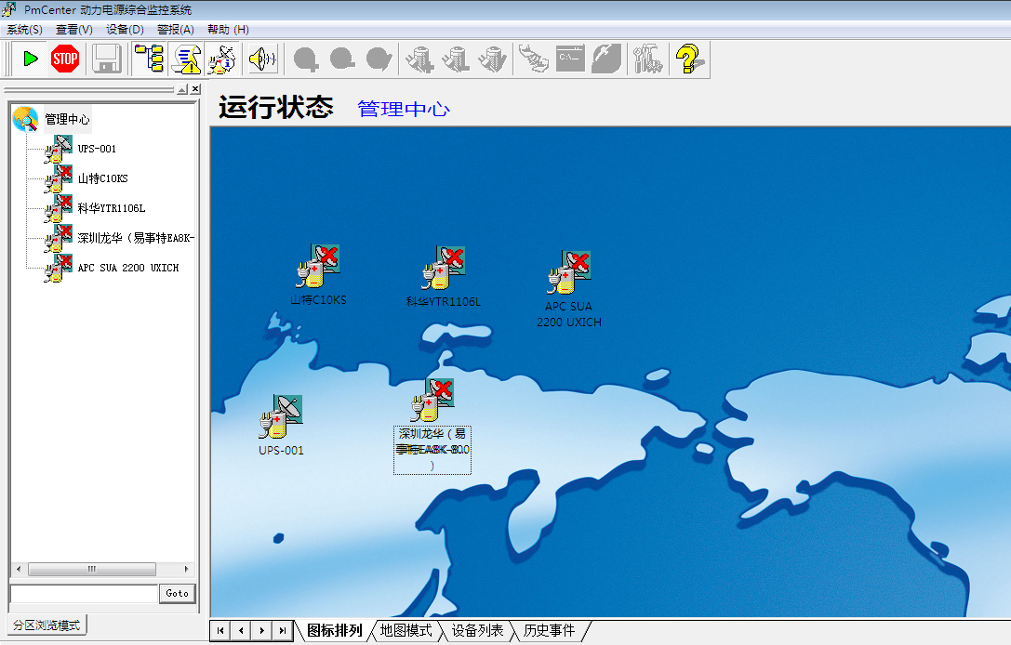This screenshot has width=1011, height=645.
Task: Click the tree scrollbar left arrow
Action: tap(19, 569)
